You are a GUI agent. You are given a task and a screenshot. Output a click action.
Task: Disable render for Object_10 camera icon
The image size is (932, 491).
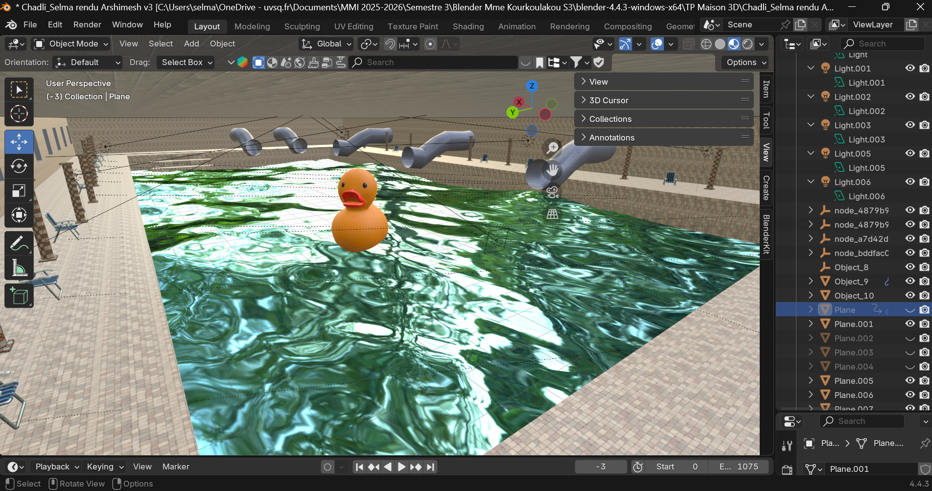(x=924, y=296)
